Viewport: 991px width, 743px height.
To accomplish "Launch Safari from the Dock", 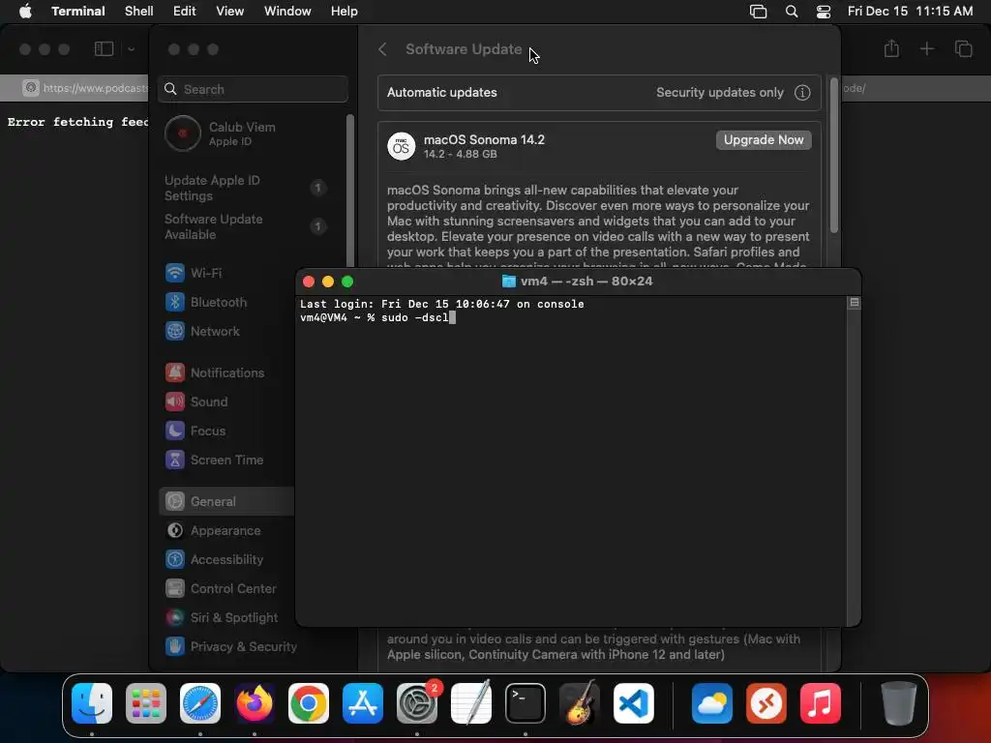I will [x=200, y=703].
